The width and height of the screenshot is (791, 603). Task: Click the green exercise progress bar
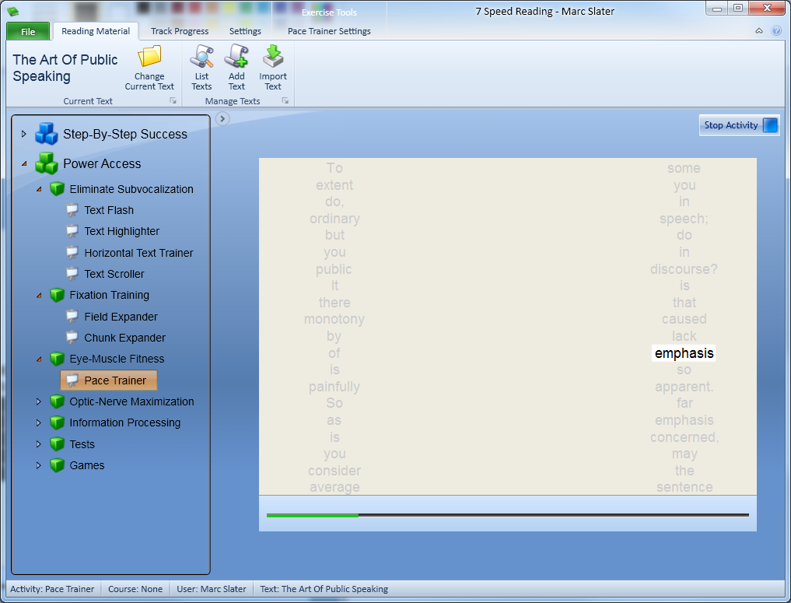[313, 515]
